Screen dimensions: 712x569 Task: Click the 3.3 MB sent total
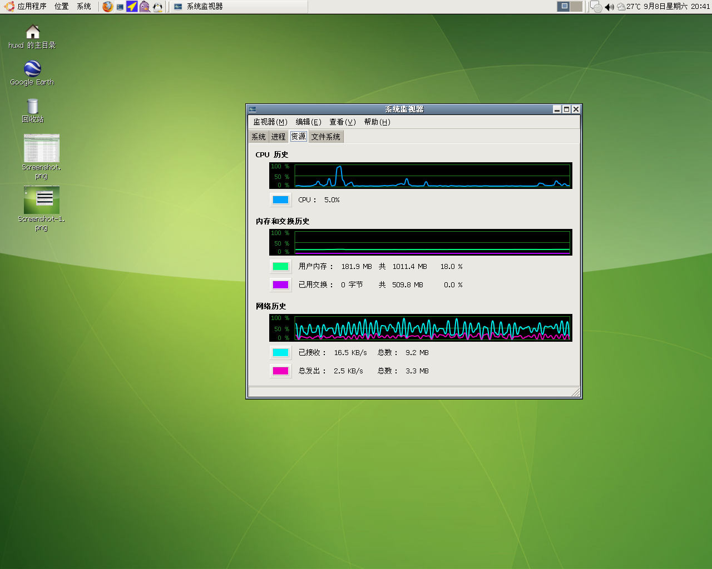pyautogui.click(x=417, y=371)
